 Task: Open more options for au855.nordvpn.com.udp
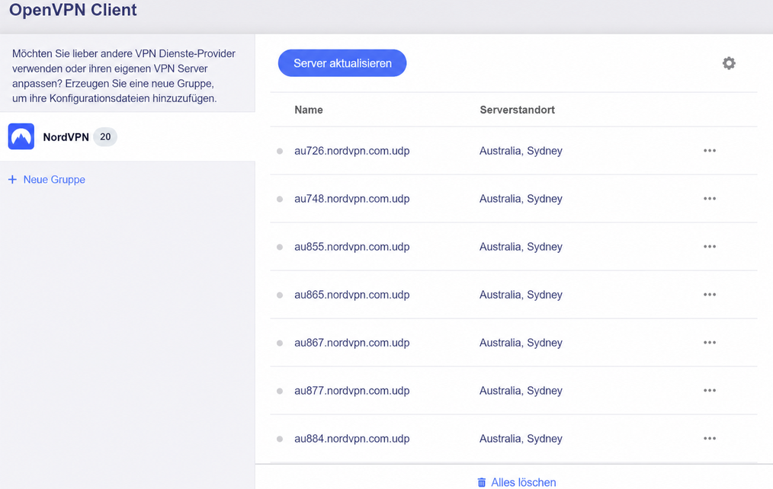click(710, 246)
